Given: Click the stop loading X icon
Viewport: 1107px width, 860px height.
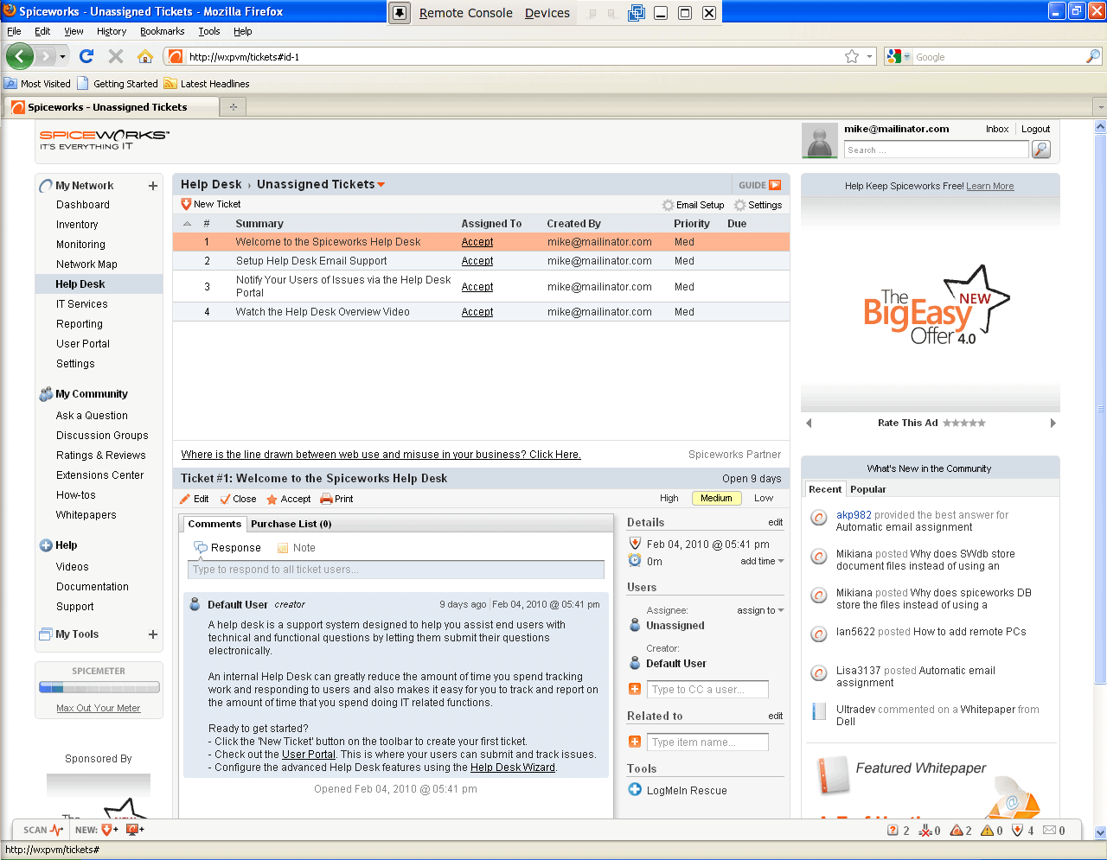Looking at the screenshot, I should tap(116, 56).
